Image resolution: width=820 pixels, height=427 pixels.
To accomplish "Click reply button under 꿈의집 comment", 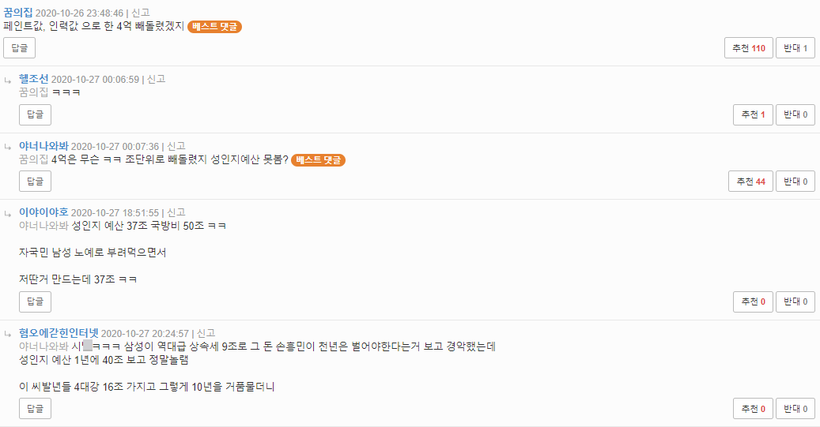I will pos(19,47).
